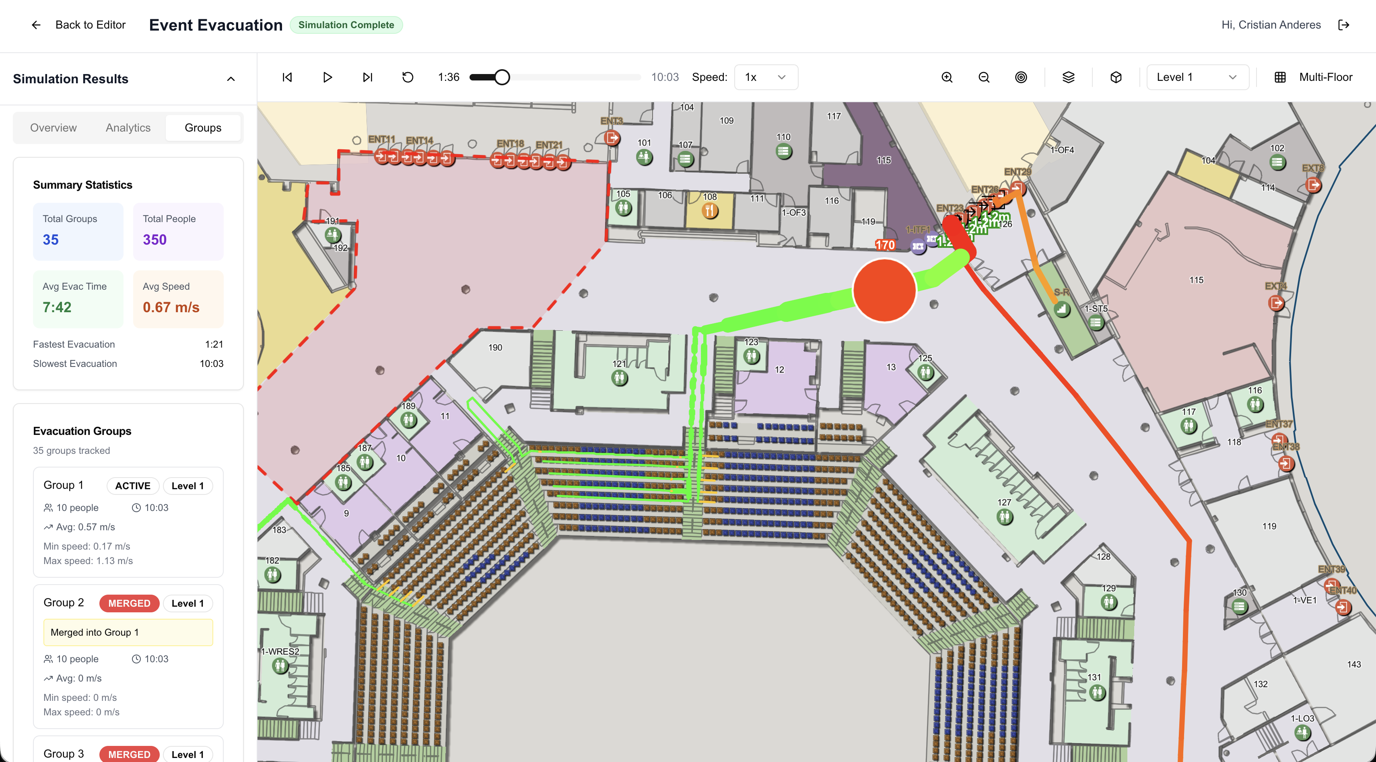This screenshot has width=1376, height=762.
Task: Switch to the Analytics tab
Action: (128, 128)
